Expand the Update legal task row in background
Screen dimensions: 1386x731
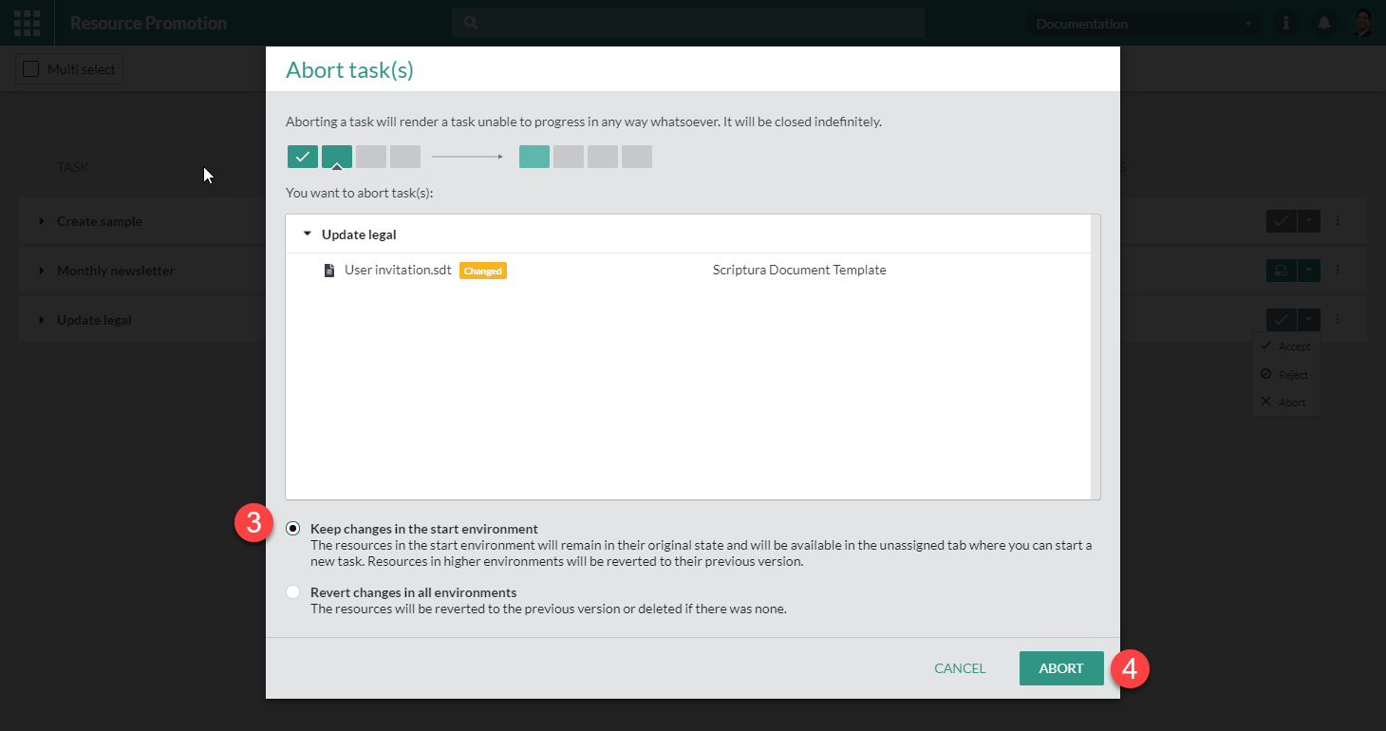[42, 320]
